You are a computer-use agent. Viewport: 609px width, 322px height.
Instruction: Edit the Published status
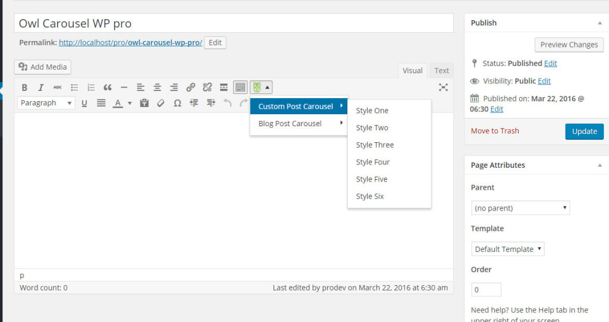coord(550,63)
